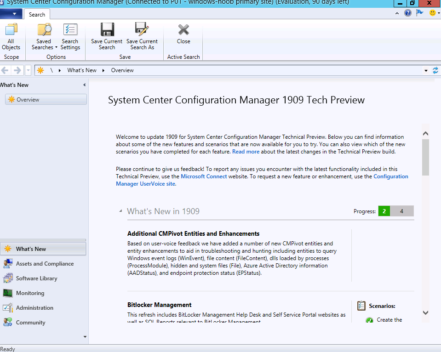Click the Ready status bar text

tap(7, 349)
